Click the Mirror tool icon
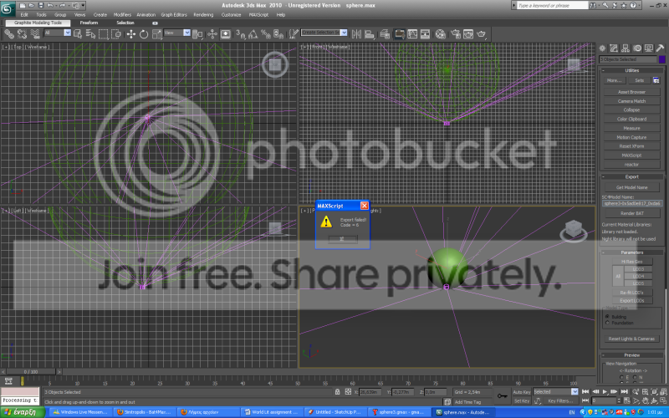Image resolution: width=669 pixels, height=418 pixels. (x=357, y=33)
